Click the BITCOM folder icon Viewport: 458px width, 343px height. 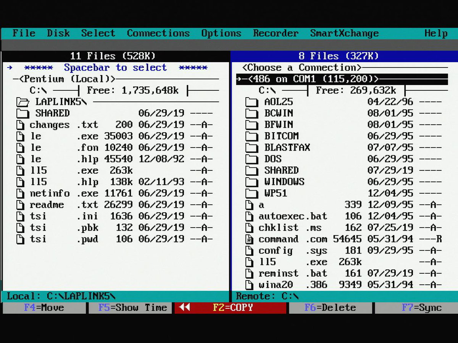coord(252,136)
